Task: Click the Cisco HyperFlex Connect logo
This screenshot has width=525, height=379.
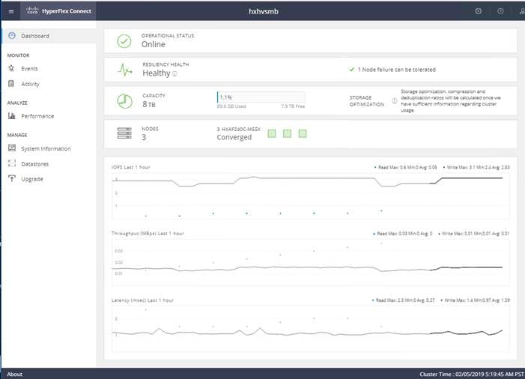Action: pyautogui.click(x=58, y=11)
